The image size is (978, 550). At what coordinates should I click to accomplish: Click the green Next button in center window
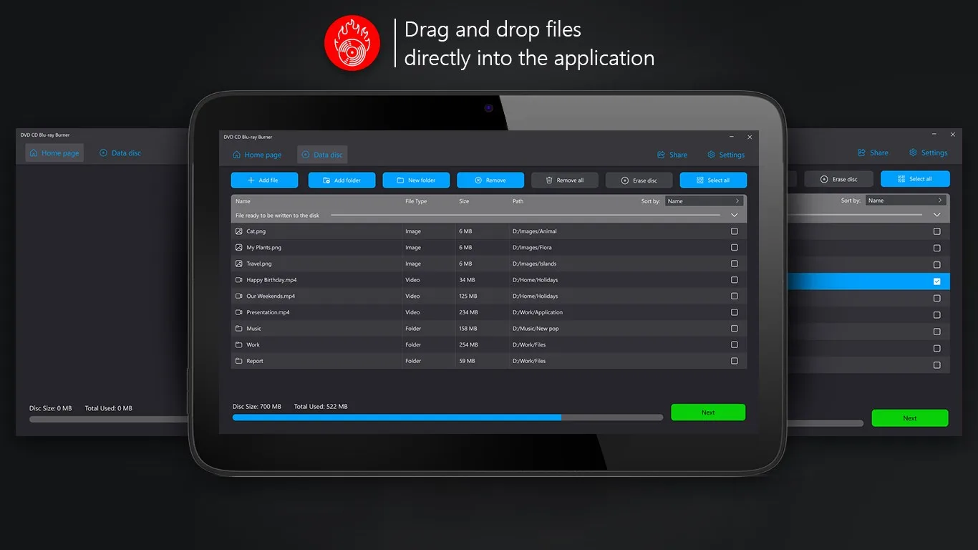pyautogui.click(x=708, y=412)
